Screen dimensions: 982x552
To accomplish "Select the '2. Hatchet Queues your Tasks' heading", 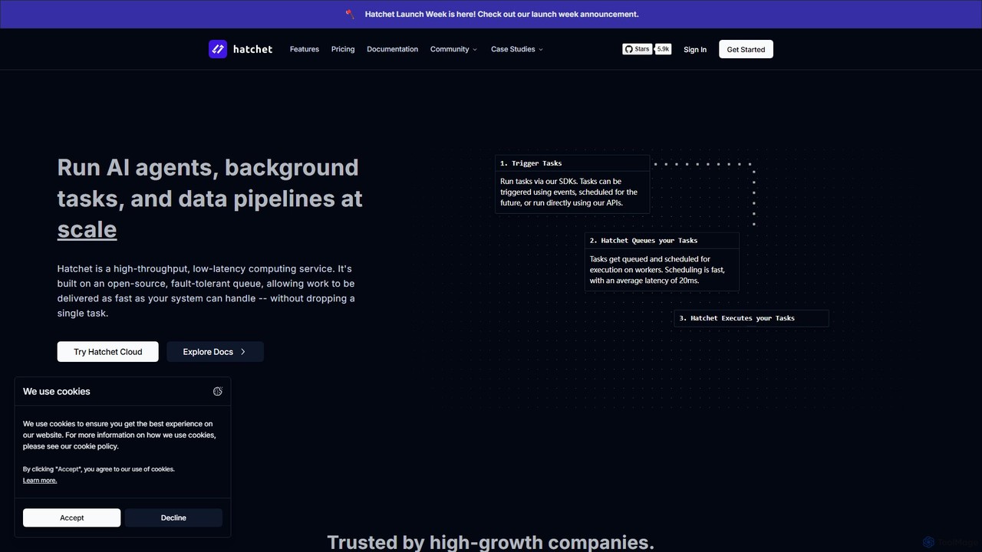I will tap(644, 241).
